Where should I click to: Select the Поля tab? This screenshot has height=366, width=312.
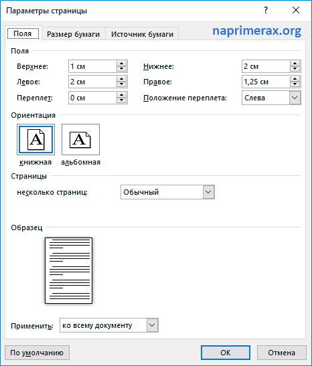tap(23, 33)
